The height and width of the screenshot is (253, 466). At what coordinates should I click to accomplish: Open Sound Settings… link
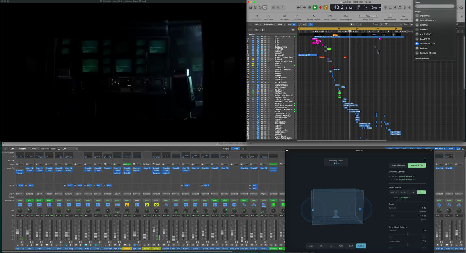coord(423,58)
